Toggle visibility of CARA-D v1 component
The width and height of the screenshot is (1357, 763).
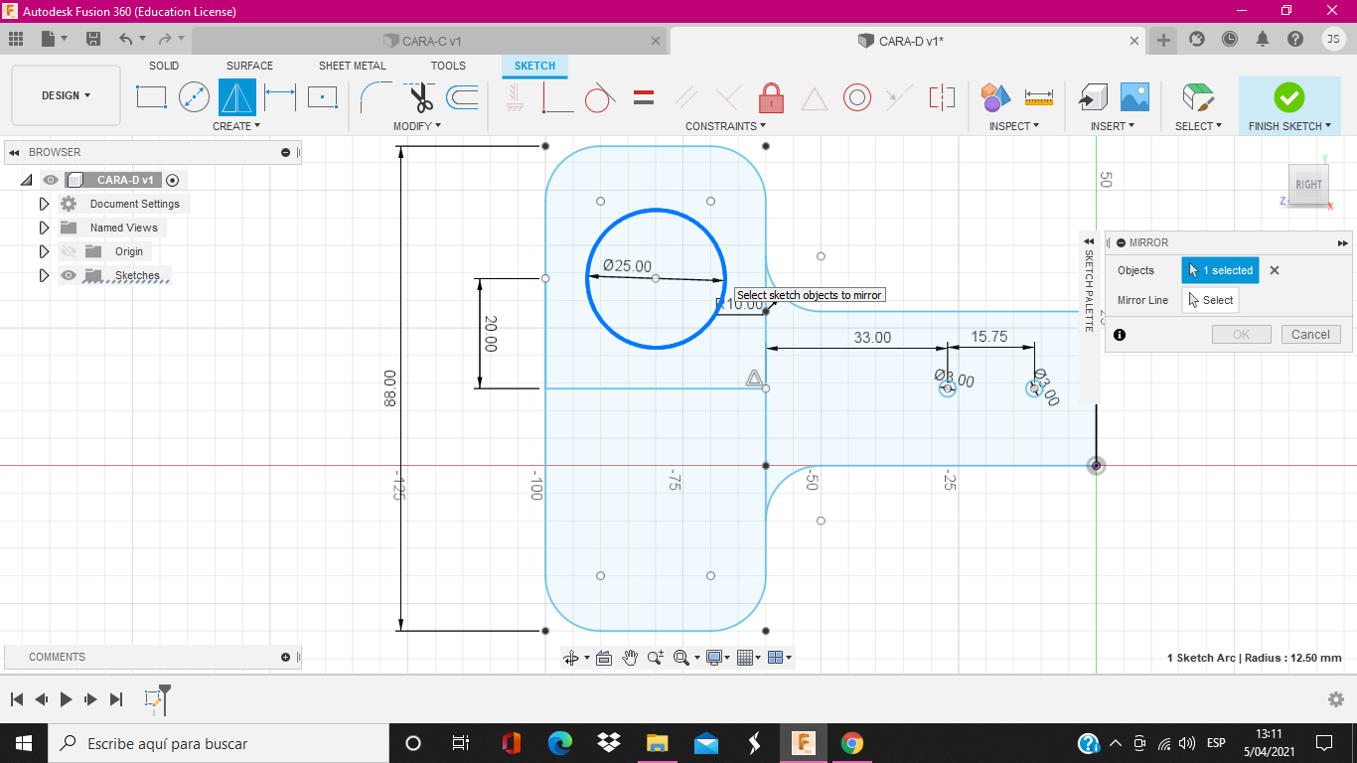click(51, 180)
